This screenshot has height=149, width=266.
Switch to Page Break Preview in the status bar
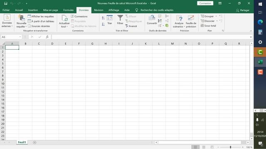point(212,147)
